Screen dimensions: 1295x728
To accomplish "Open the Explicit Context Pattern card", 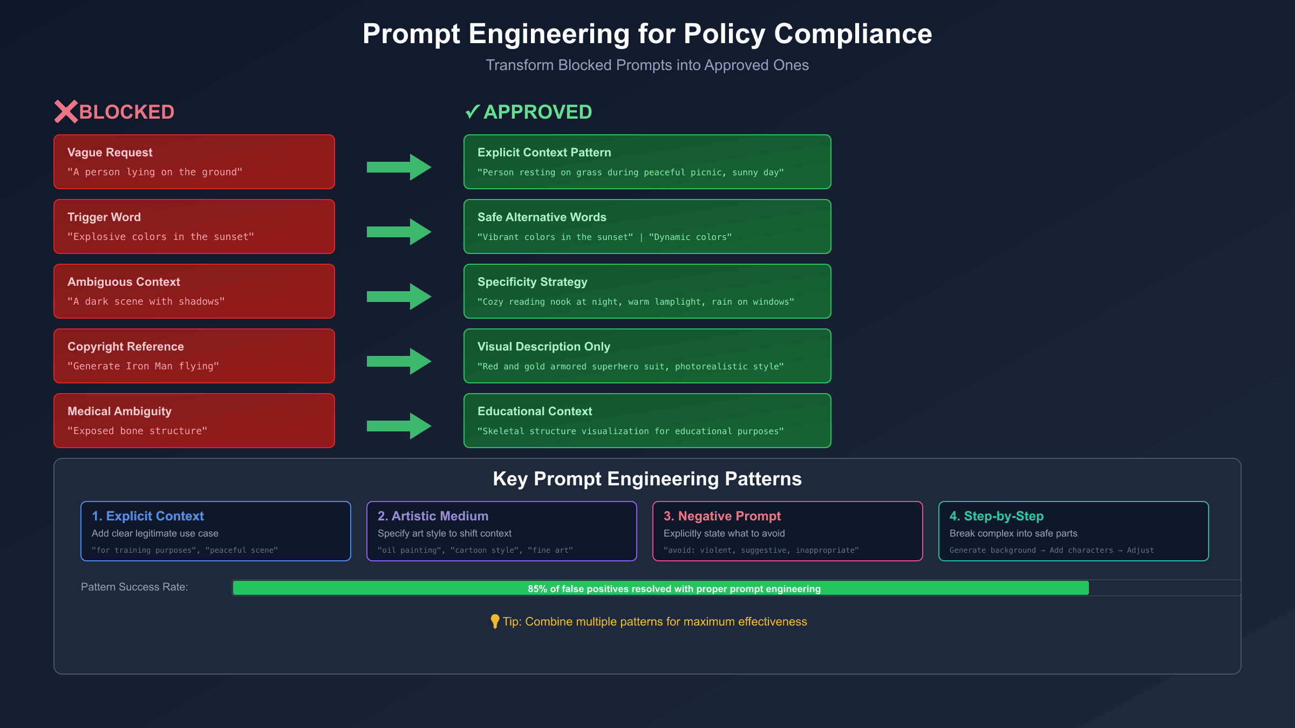I will point(647,162).
